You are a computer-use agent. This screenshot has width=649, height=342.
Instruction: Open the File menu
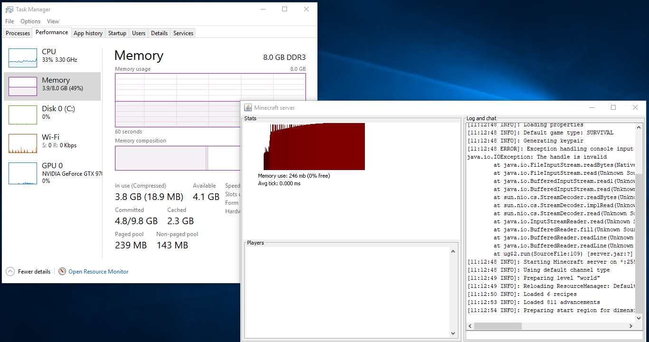(10, 21)
